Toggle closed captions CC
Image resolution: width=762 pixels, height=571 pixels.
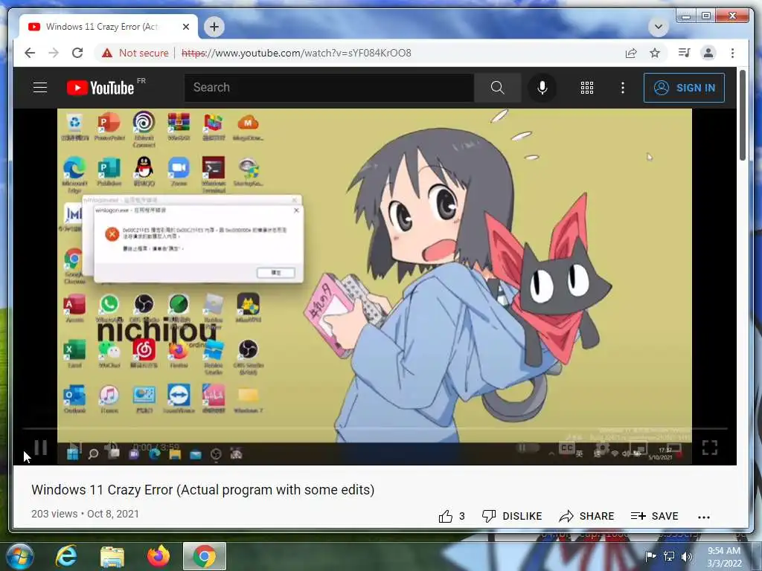567,447
